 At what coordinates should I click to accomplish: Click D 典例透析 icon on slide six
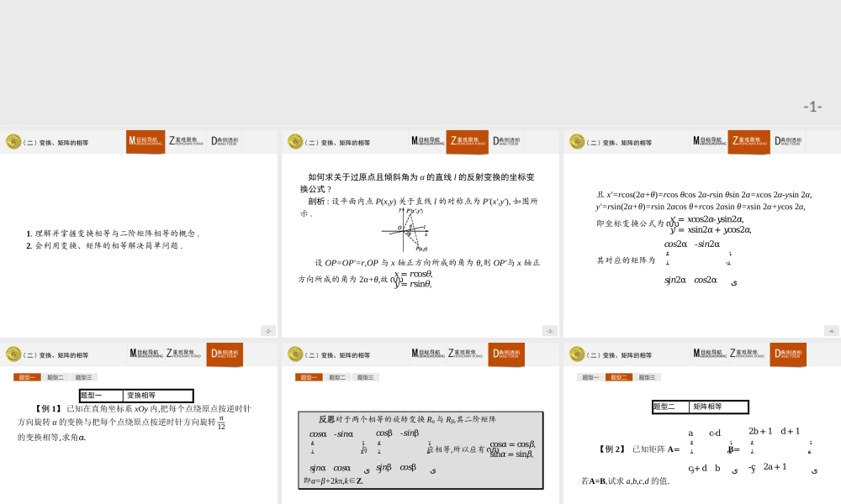[x=787, y=354]
